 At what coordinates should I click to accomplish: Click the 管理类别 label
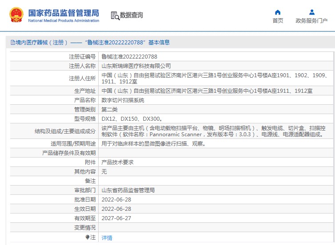pyautogui.click(x=85, y=110)
